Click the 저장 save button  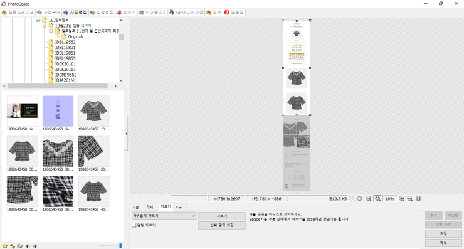(x=443, y=233)
